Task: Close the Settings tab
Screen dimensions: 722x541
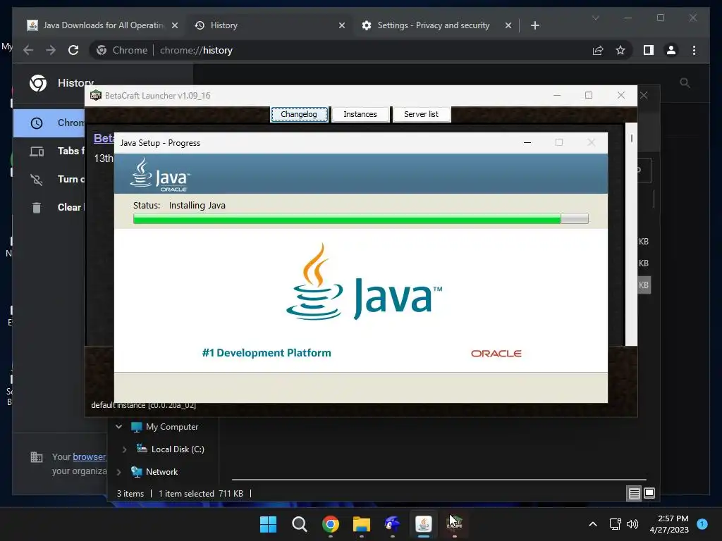Action: click(x=508, y=26)
